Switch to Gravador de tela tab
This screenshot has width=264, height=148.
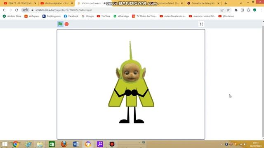203,3
